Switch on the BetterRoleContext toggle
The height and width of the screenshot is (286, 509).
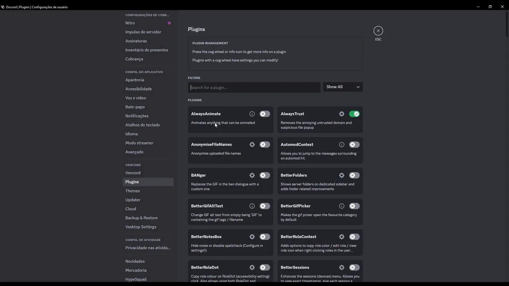[x=354, y=237]
